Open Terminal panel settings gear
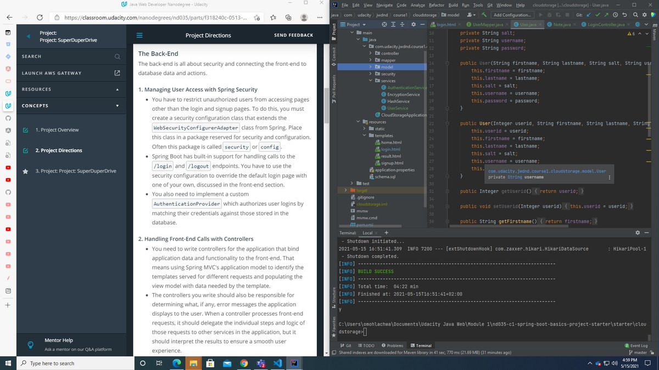This screenshot has height=370, width=659. [638, 232]
